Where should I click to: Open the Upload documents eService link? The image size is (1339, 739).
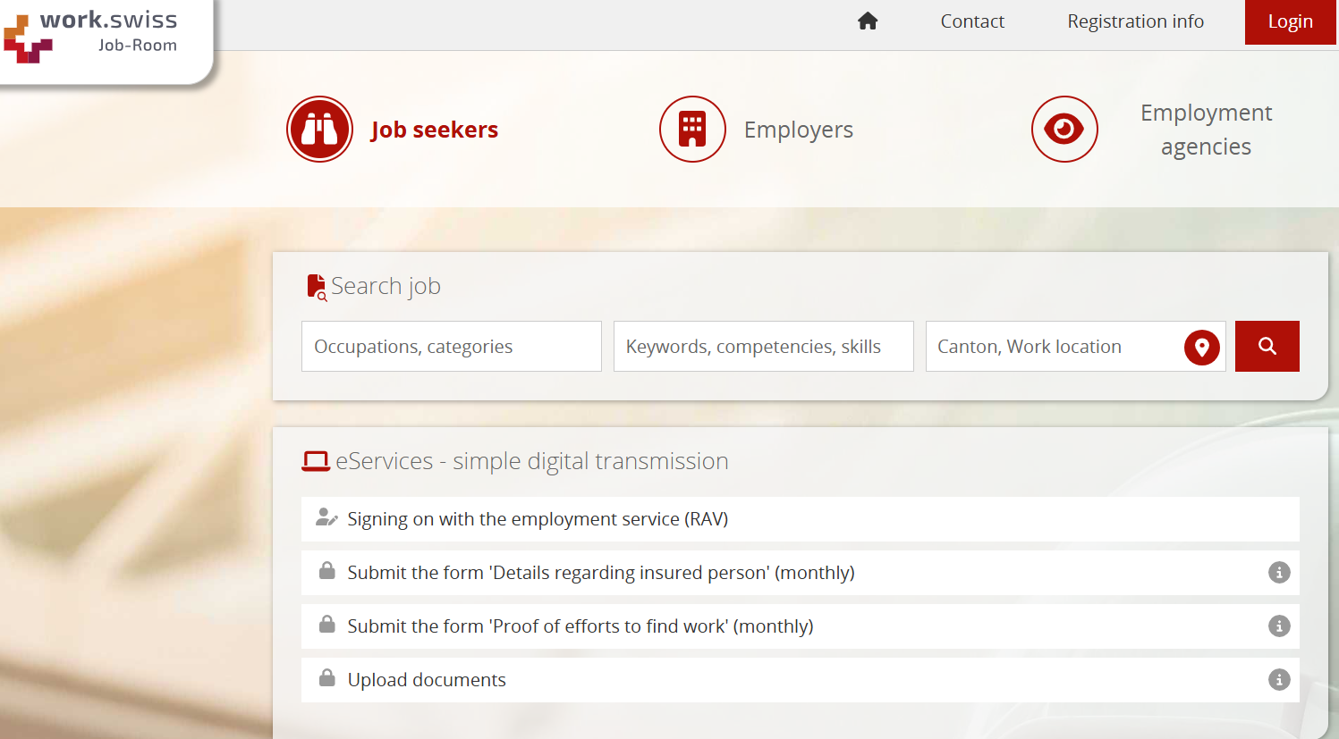point(426,680)
